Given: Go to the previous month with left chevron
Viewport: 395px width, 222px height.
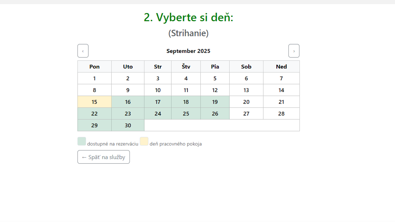Looking at the screenshot, I should point(83,51).
